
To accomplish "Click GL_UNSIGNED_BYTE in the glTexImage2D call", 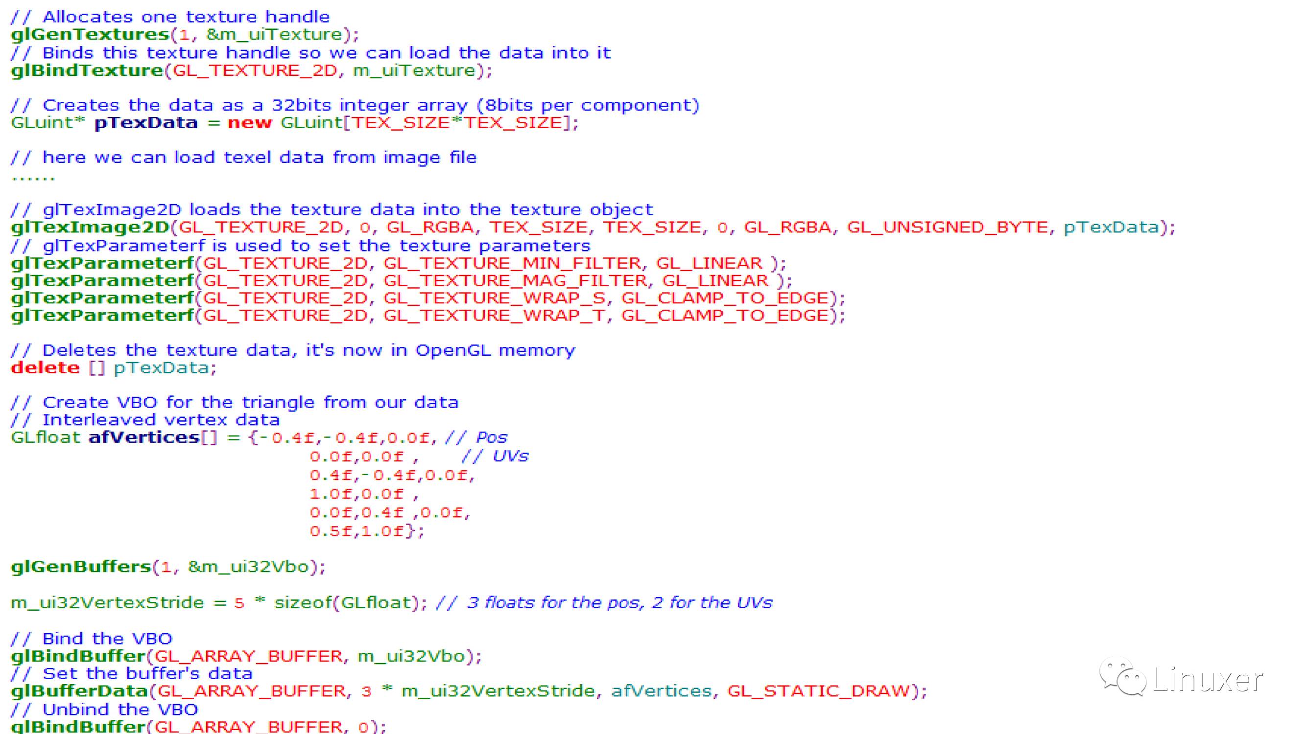I will point(947,227).
